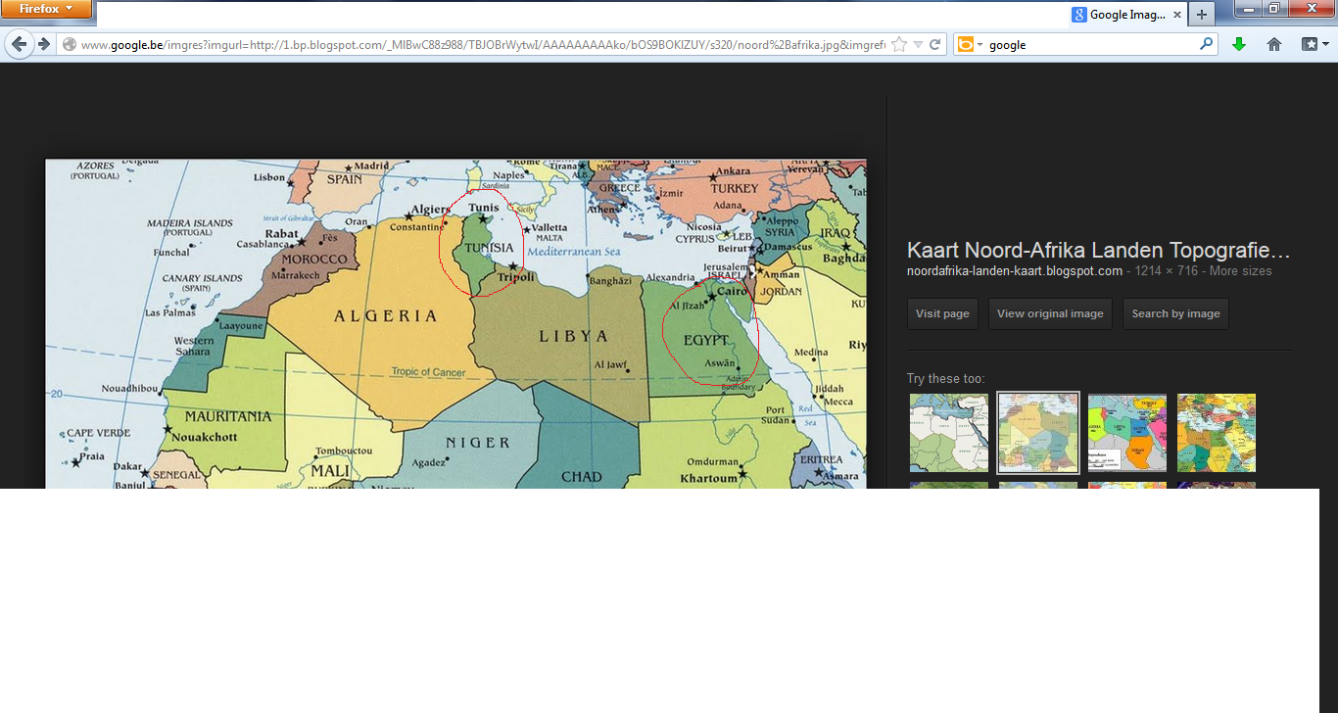
Task: Open the Downloads green arrow icon
Action: (1239, 44)
